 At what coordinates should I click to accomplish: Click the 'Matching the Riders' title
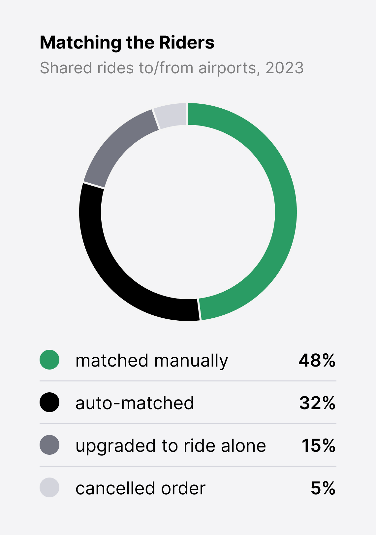[x=127, y=43]
